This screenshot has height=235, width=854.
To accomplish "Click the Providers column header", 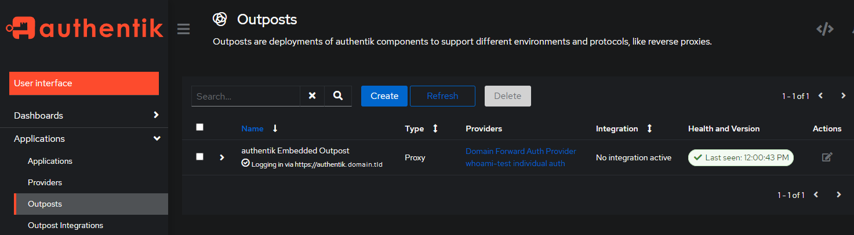I will (484, 128).
